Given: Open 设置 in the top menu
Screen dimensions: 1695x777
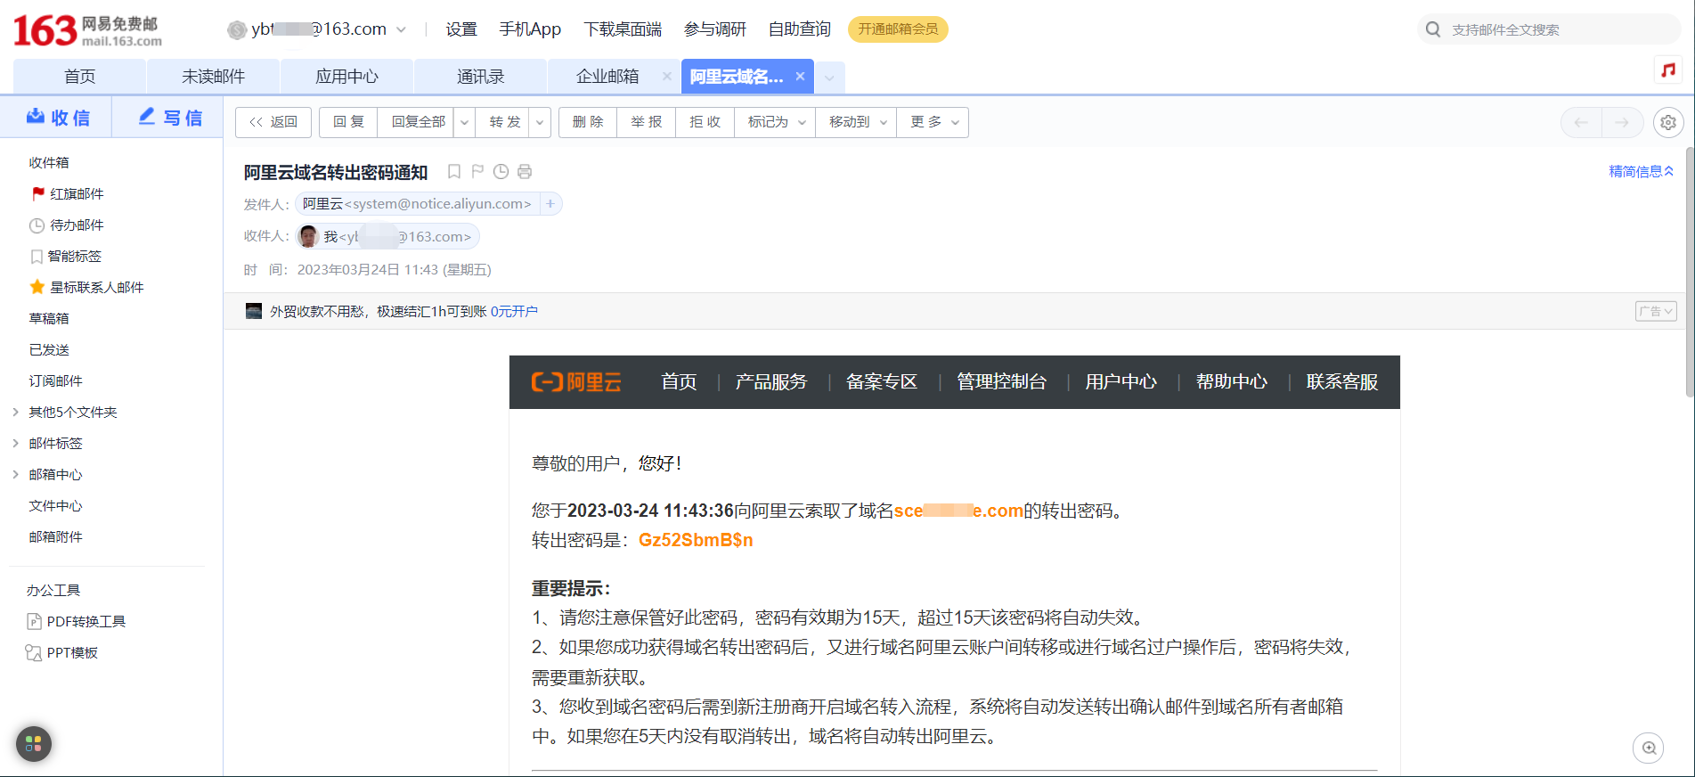Looking at the screenshot, I should pos(461,29).
